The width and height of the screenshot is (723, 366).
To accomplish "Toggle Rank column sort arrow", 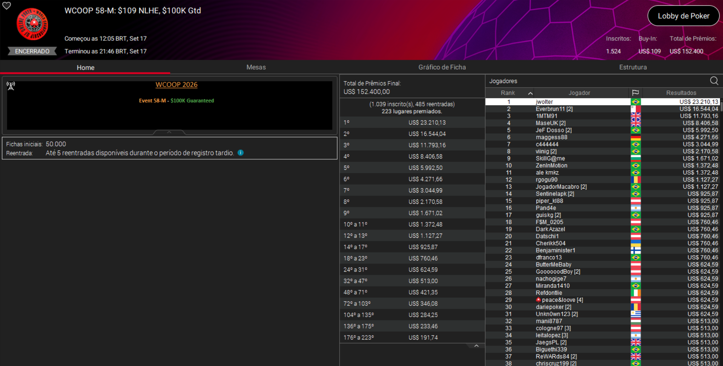I will [x=530, y=93].
